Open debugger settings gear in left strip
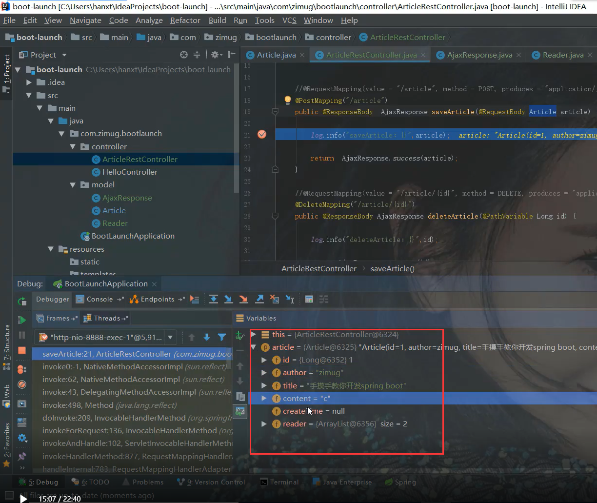The image size is (597, 503). (22, 438)
